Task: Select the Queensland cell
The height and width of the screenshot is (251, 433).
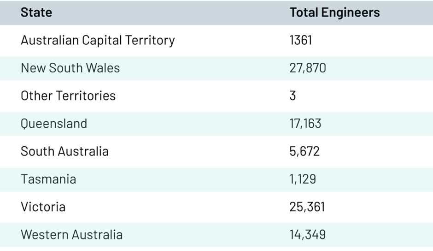Action: 54,124
